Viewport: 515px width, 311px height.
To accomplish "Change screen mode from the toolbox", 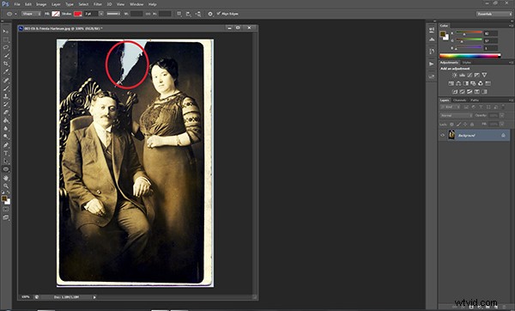I will 6,217.
